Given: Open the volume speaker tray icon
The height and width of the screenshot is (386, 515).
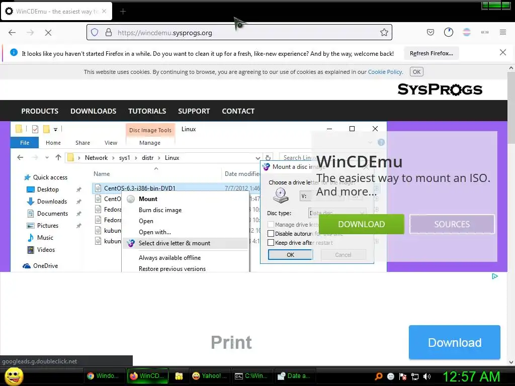Looking at the screenshot, I should click(x=426, y=376).
